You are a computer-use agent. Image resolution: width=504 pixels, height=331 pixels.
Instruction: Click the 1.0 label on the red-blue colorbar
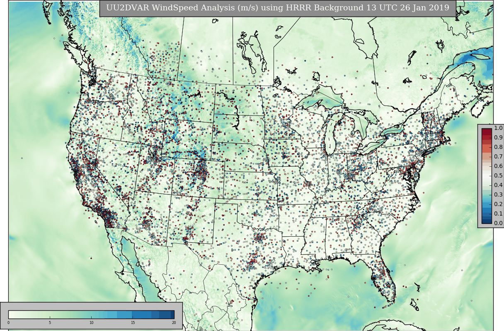coord(498,128)
